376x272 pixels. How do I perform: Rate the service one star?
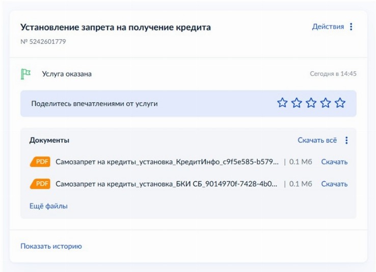[282, 103]
